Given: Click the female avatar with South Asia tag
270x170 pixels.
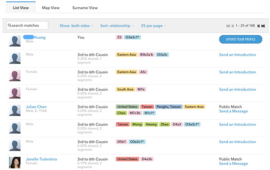Looking at the screenshot, I should (x=15, y=93).
